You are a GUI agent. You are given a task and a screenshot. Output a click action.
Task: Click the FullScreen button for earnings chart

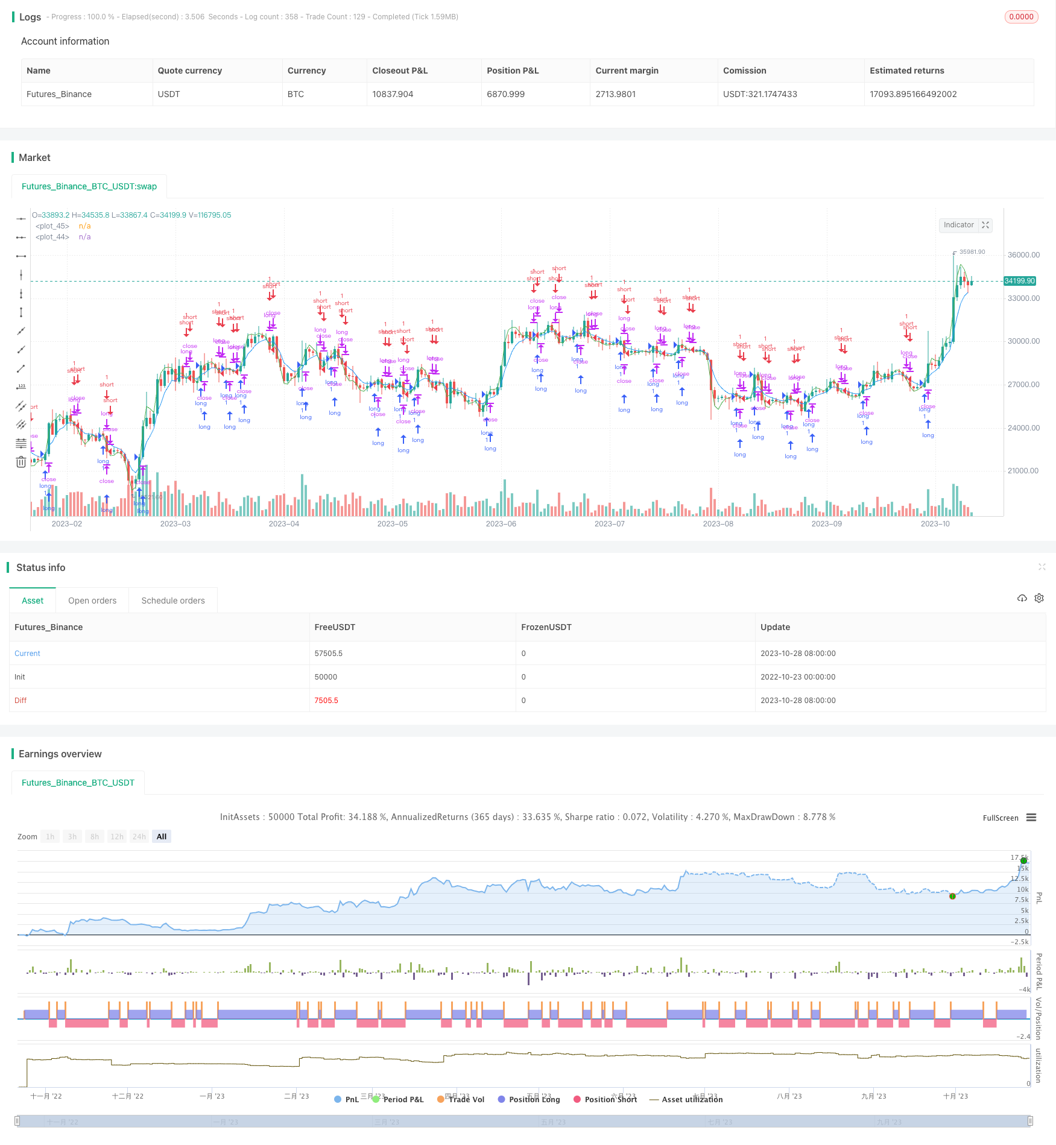(x=1001, y=818)
